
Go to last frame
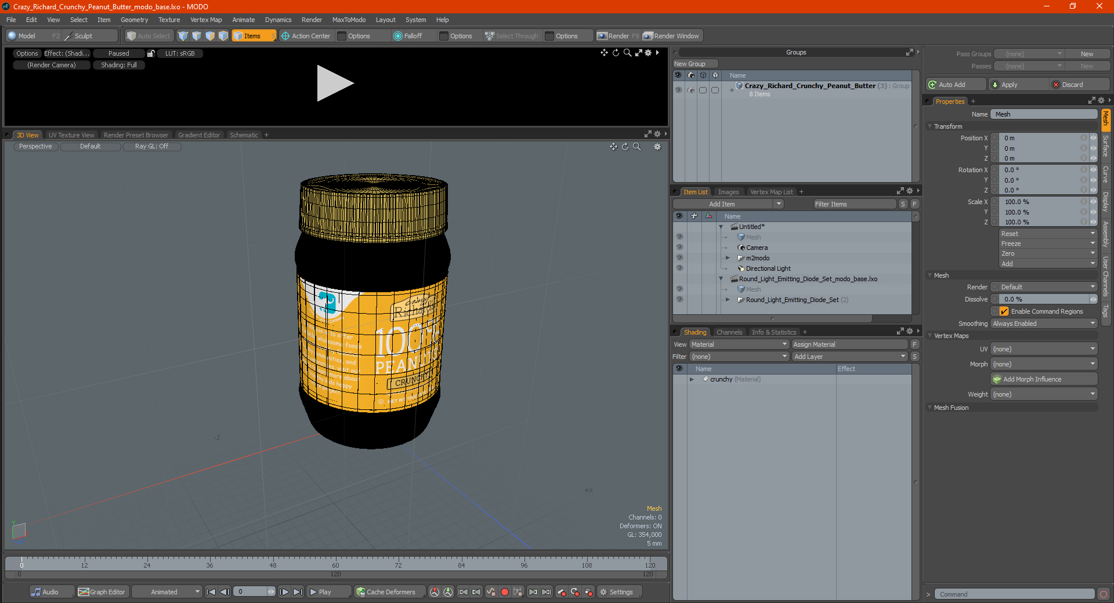tap(298, 592)
